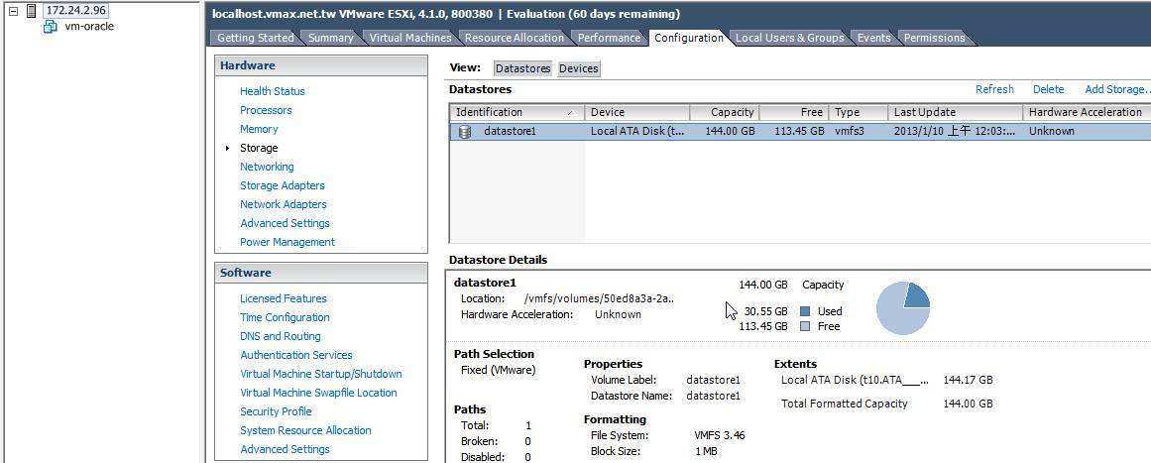Sort by Free column header
Viewport: 1151px width, 463px height.
[793, 112]
